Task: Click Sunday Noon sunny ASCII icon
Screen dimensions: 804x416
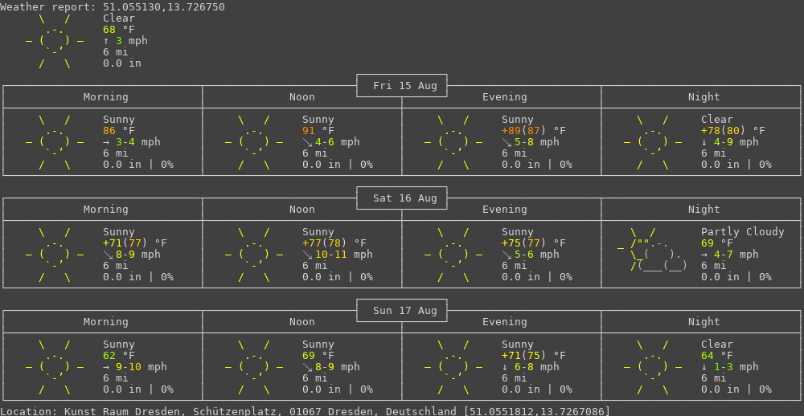Action: click(x=254, y=367)
